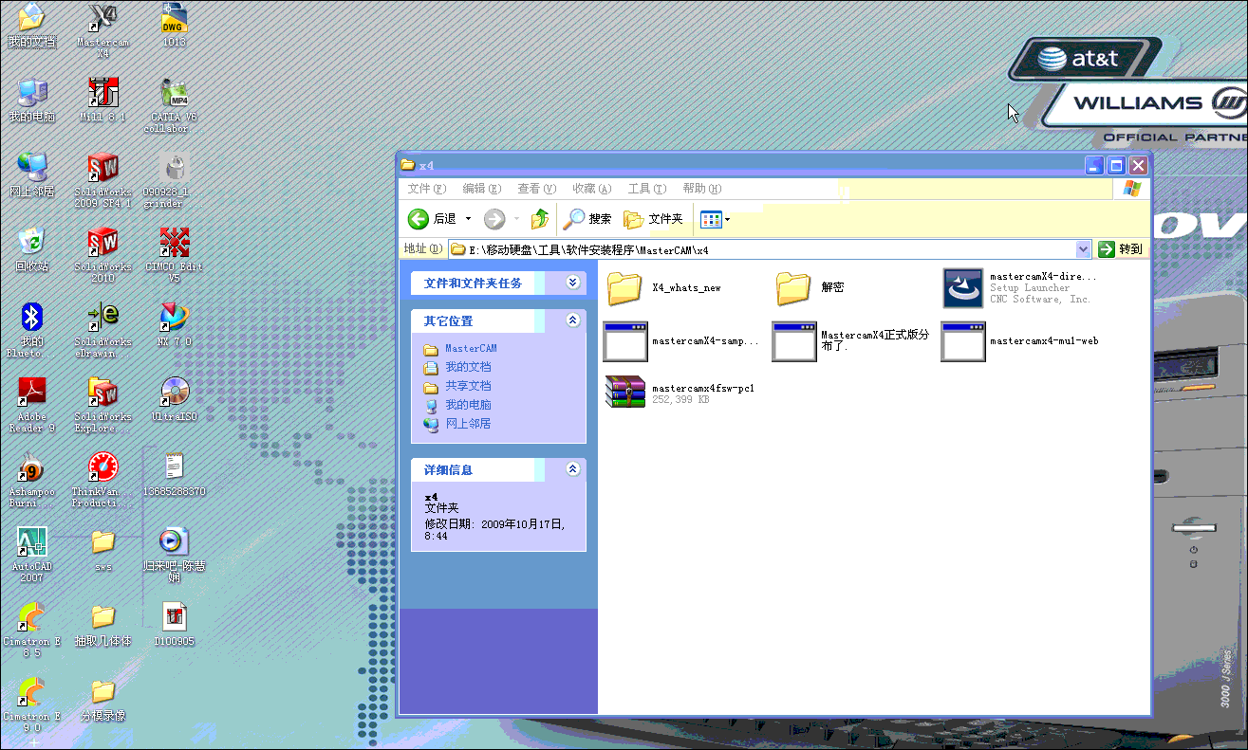Collapse the 详细信息 panel
The width and height of the screenshot is (1248, 750).
coord(572,469)
